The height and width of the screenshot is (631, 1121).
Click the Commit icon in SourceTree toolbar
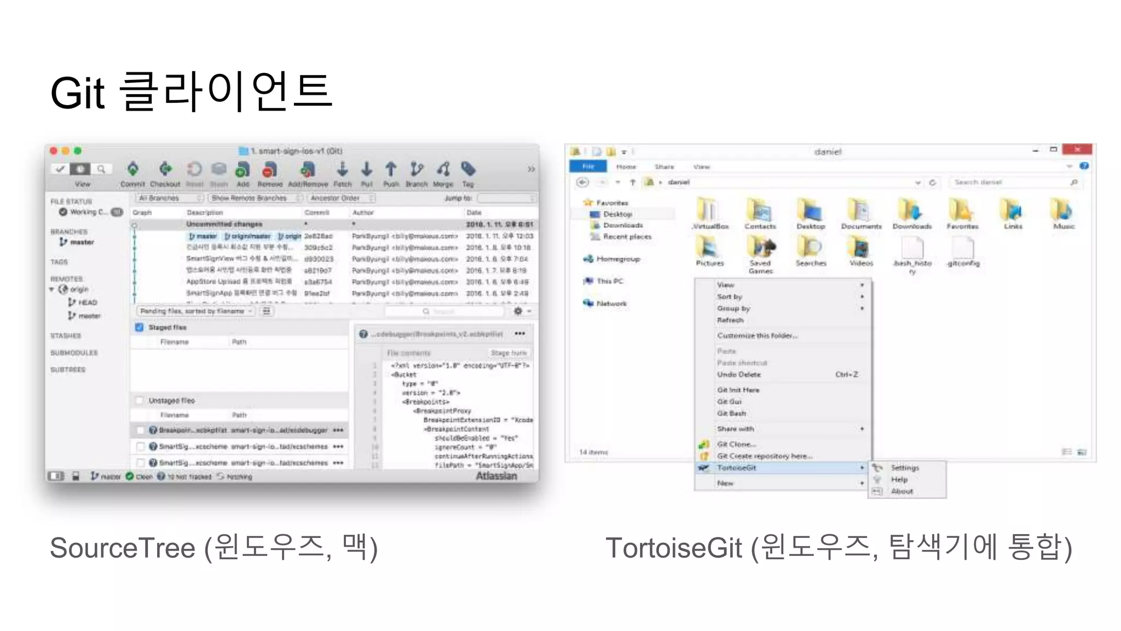[133, 169]
